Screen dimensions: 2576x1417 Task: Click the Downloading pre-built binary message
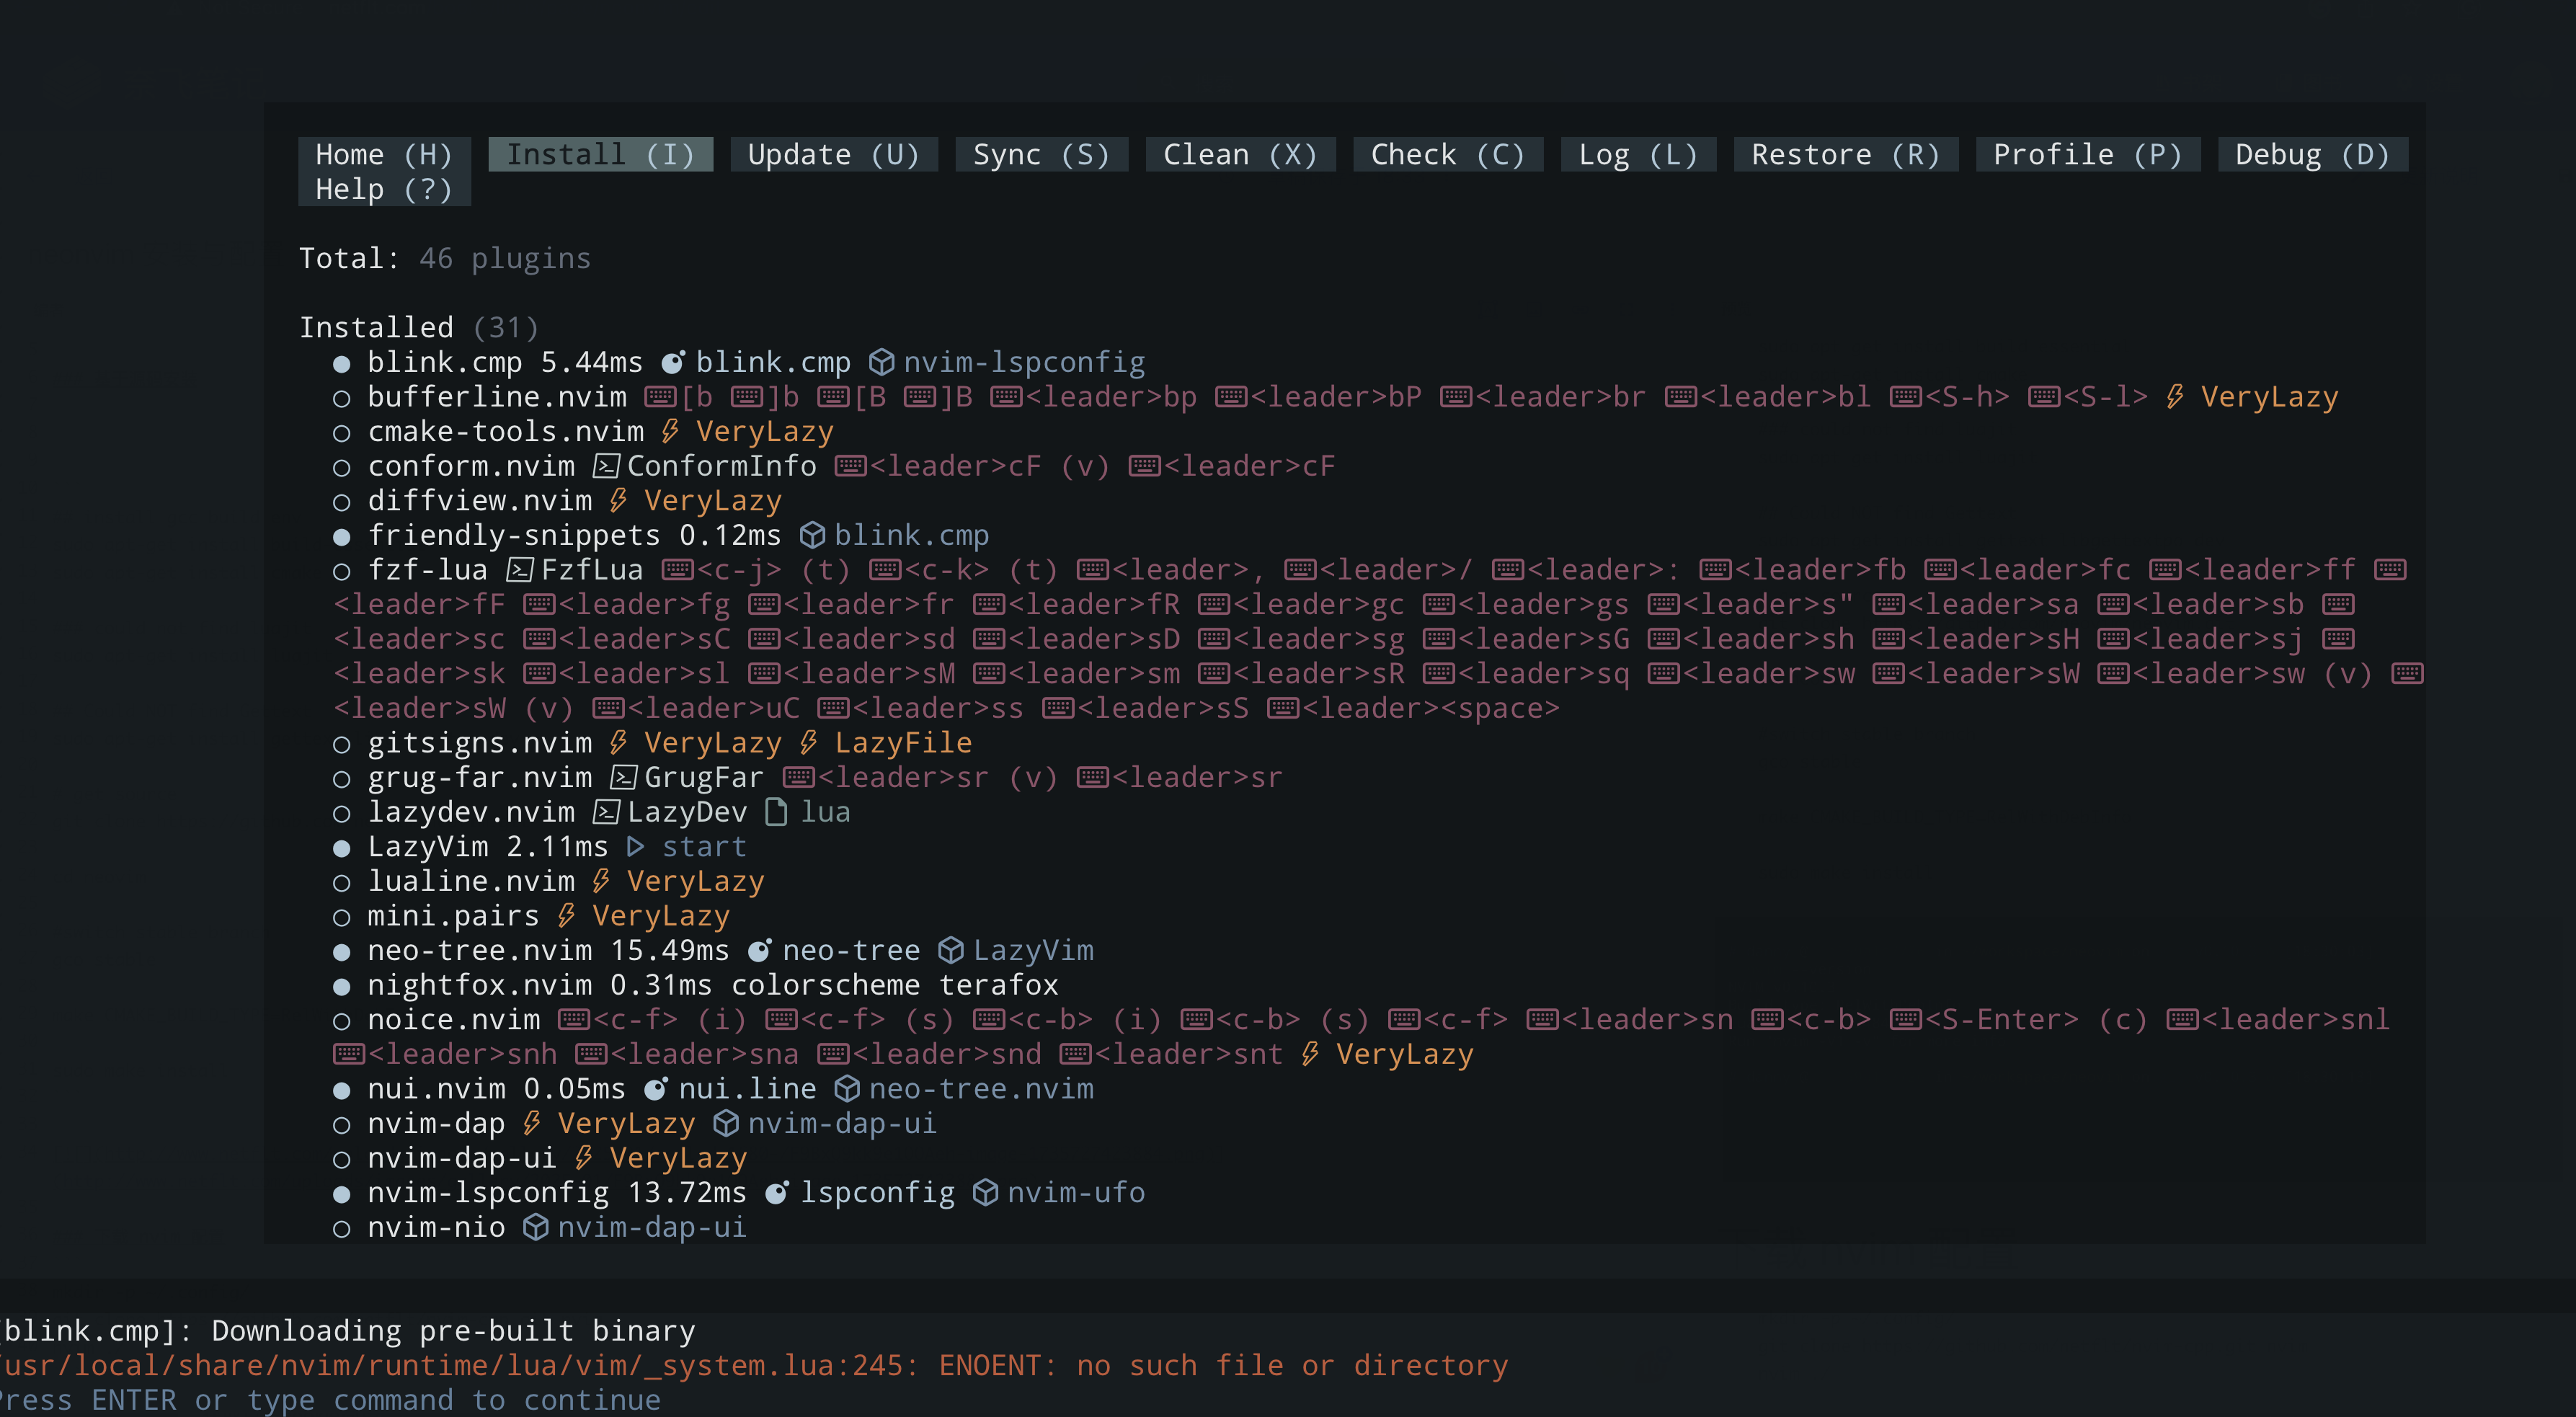click(453, 1331)
